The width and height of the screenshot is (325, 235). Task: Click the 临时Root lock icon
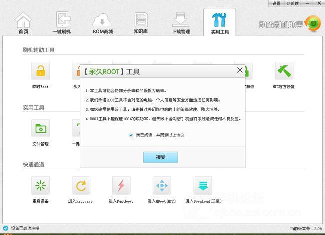(41, 71)
